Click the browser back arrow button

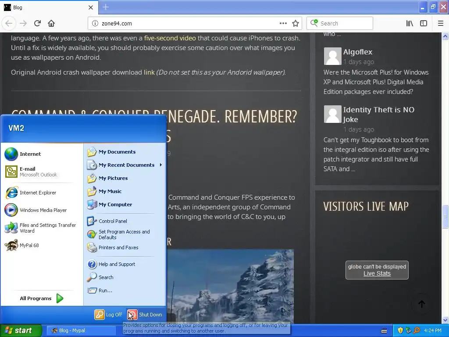[x=9, y=23]
